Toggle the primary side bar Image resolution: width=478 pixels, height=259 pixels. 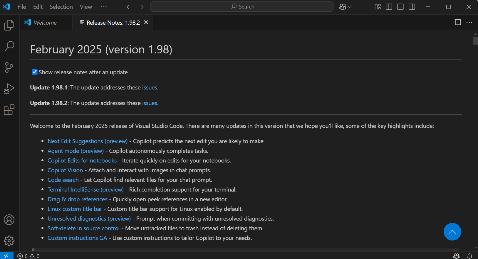coord(389,7)
